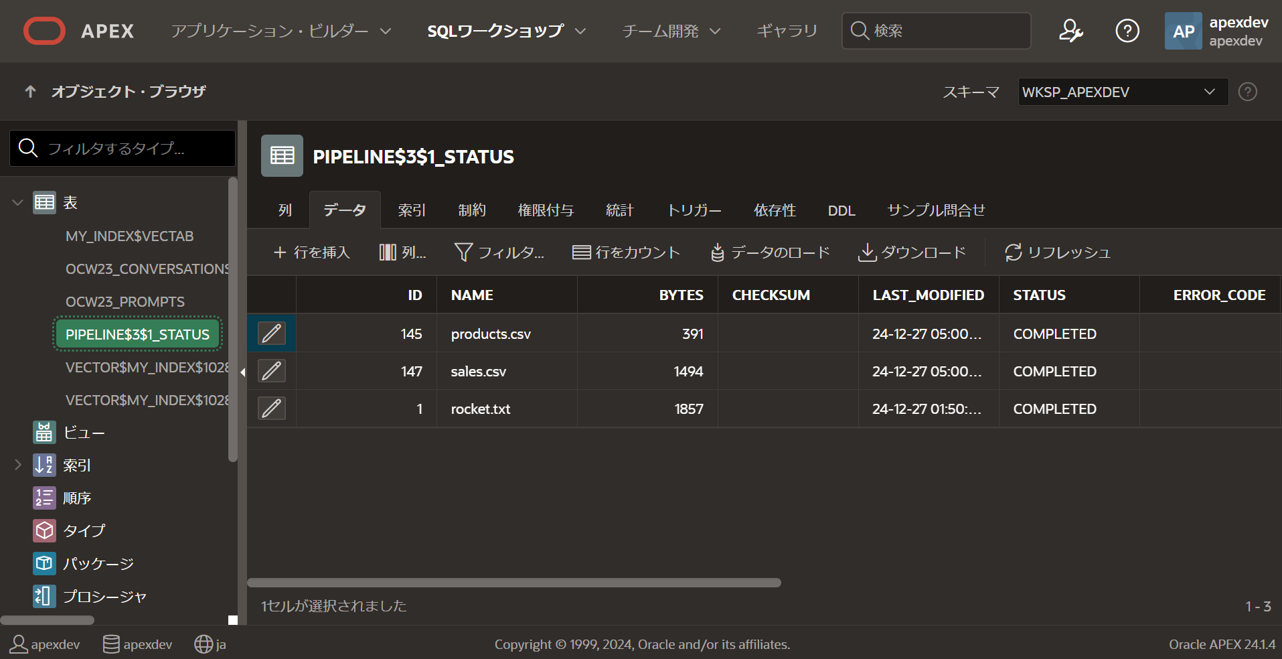Switch to the DDL tab
This screenshot has height=659, width=1282.
(842, 210)
